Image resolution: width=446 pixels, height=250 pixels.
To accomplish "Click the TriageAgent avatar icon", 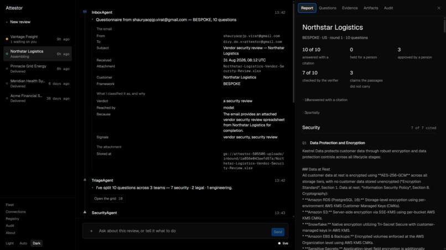I will [x=85, y=180].
